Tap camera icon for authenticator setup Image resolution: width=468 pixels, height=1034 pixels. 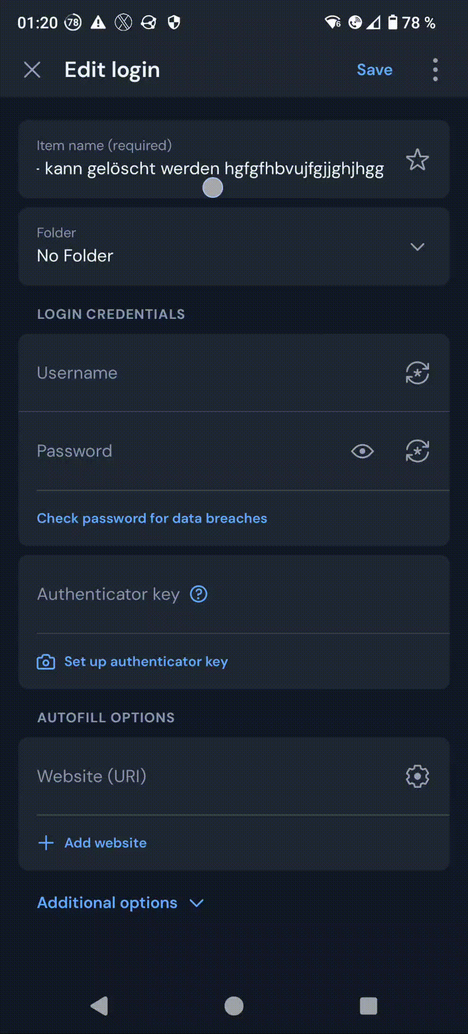(46, 661)
